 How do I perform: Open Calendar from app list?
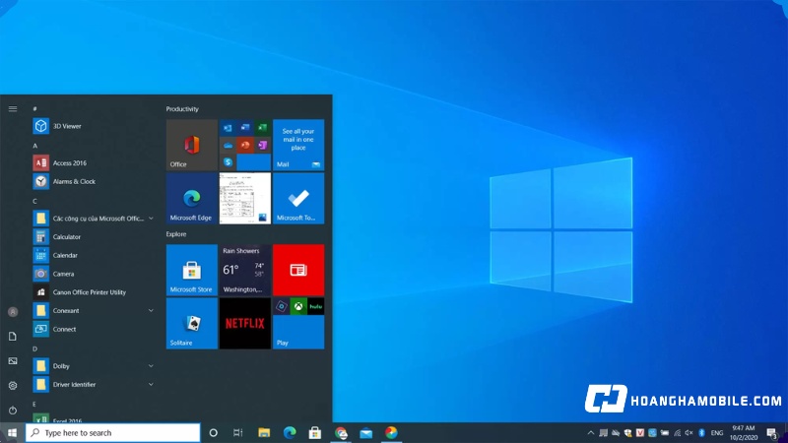click(x=93, y=255)
